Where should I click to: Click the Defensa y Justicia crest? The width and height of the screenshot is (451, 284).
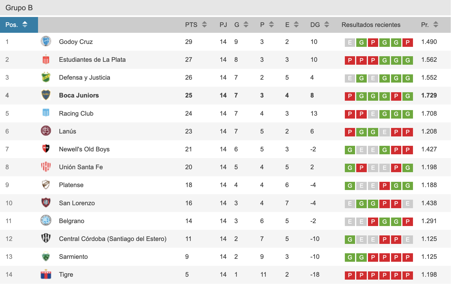[46, 77]
